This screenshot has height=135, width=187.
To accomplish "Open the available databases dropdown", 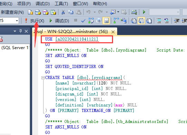I will coord(17,21).
